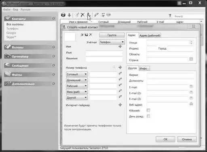Viewport: 207px width, 152px height.
Task: Click the mail icon next to E-mail (2)
Action: (x=191, y=92)
